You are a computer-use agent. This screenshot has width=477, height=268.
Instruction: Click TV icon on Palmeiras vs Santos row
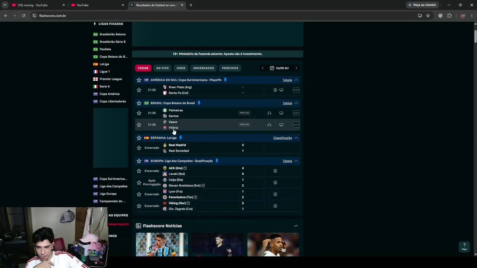pos(281,113)
